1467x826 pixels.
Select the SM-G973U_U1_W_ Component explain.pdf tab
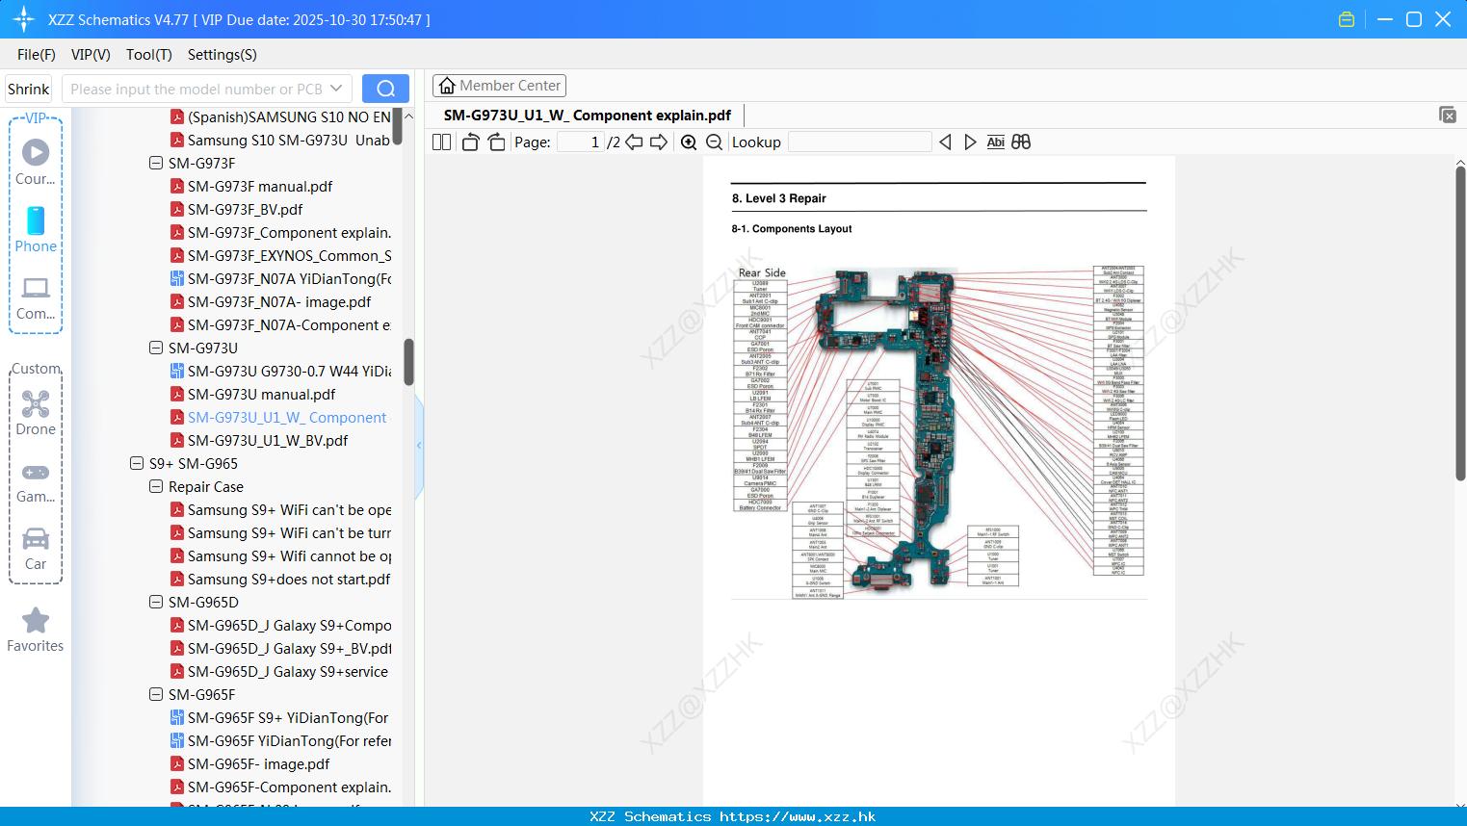[x=588, y=116]
